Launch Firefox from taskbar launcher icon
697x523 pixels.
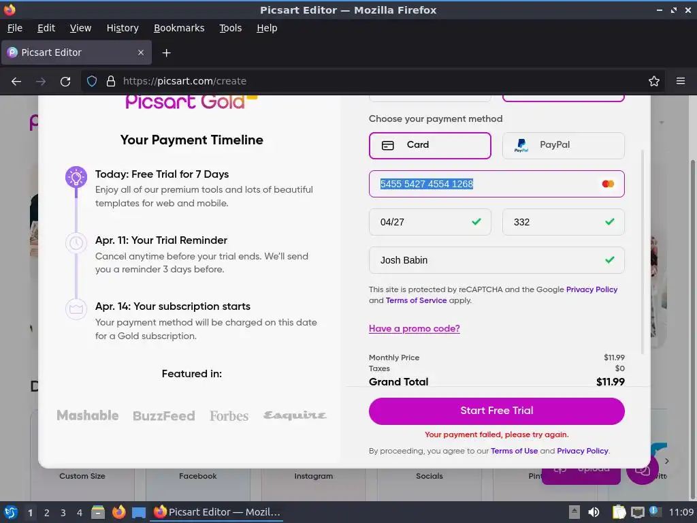(118, 513)
